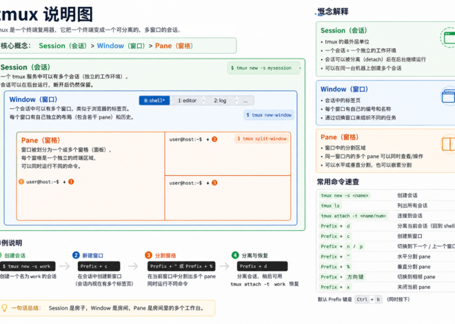Viewport: 455px width, 324px height.
Task: Click the x key chip in the command table
Action: coord(348,287)
